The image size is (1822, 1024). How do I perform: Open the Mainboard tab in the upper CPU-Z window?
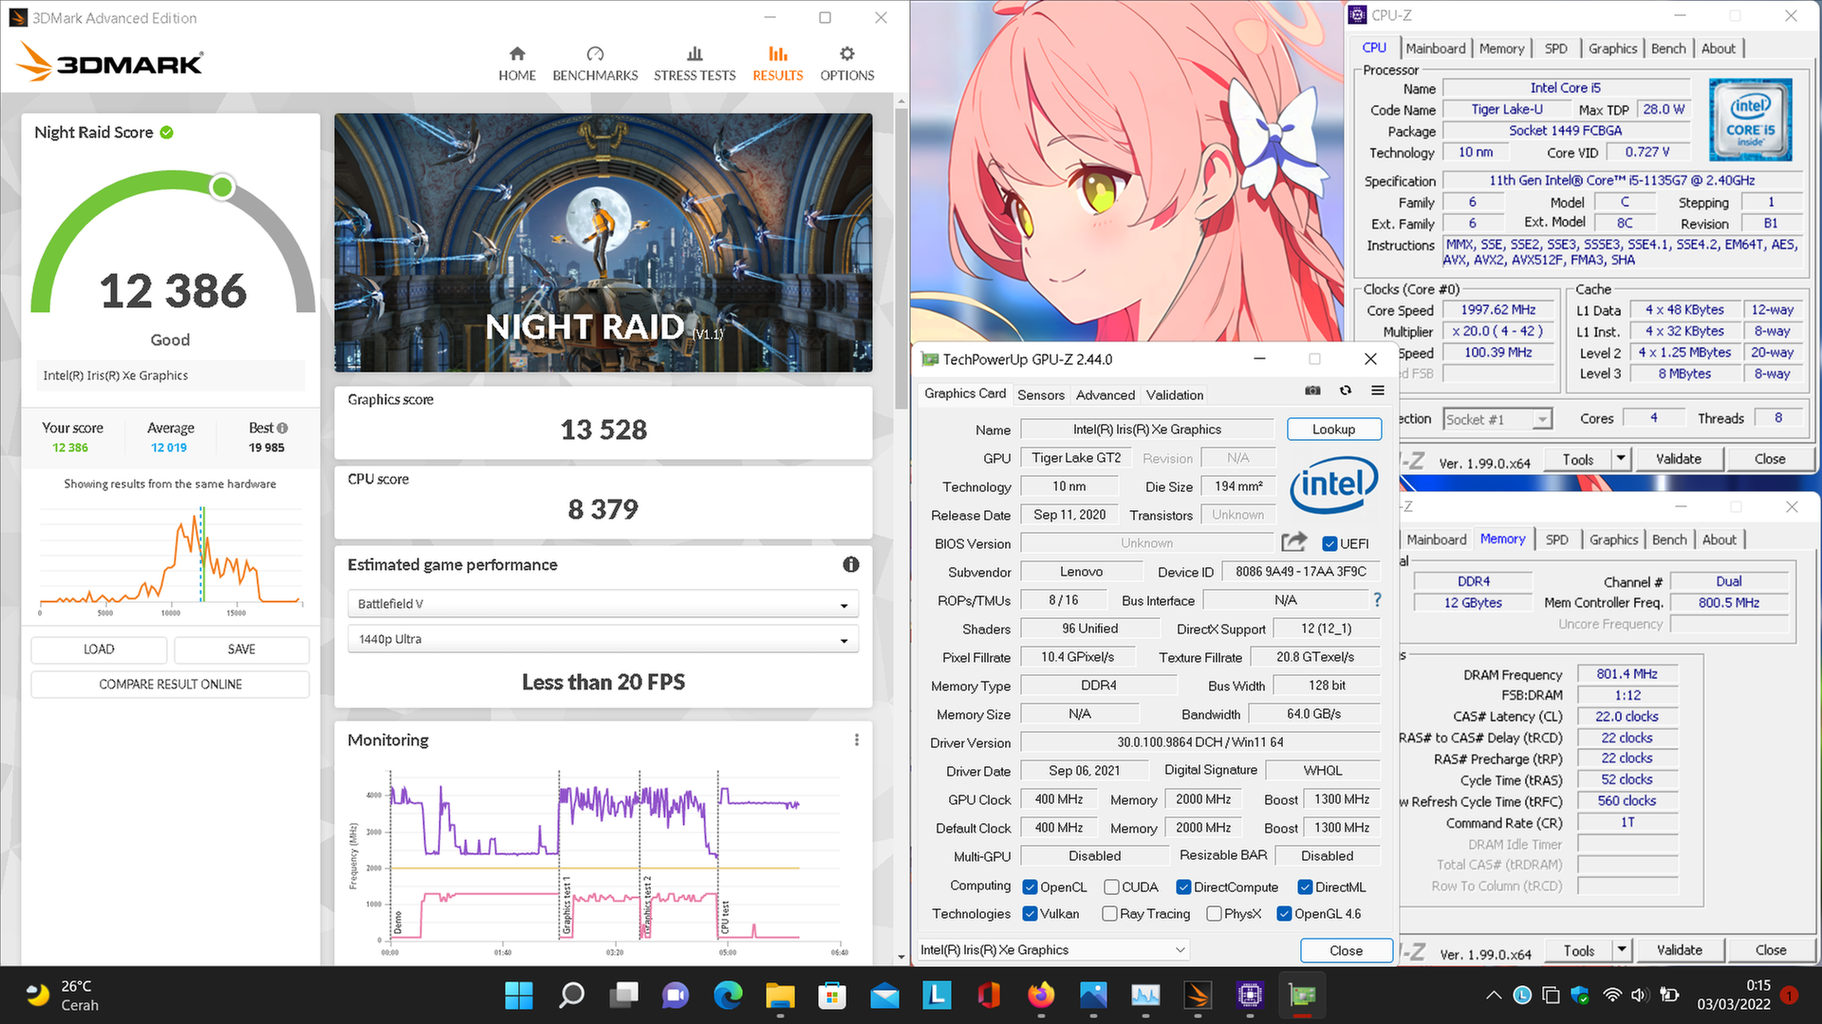(x=1436, y=48)
